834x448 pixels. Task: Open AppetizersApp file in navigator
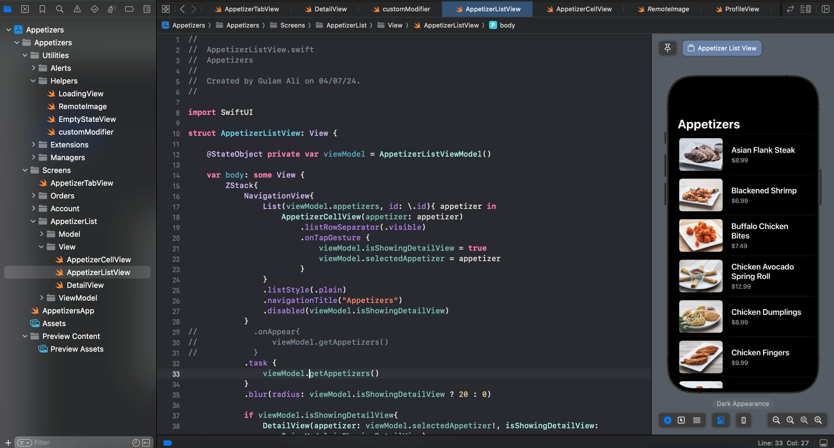[x=68, y=310]
